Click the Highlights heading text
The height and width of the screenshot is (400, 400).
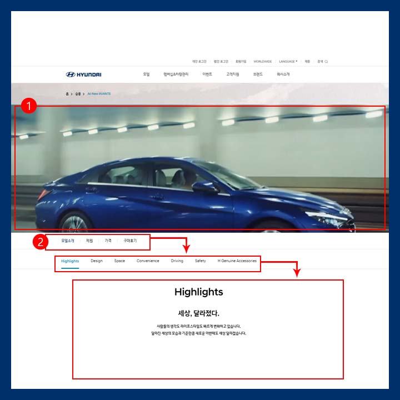pos(199,292)
